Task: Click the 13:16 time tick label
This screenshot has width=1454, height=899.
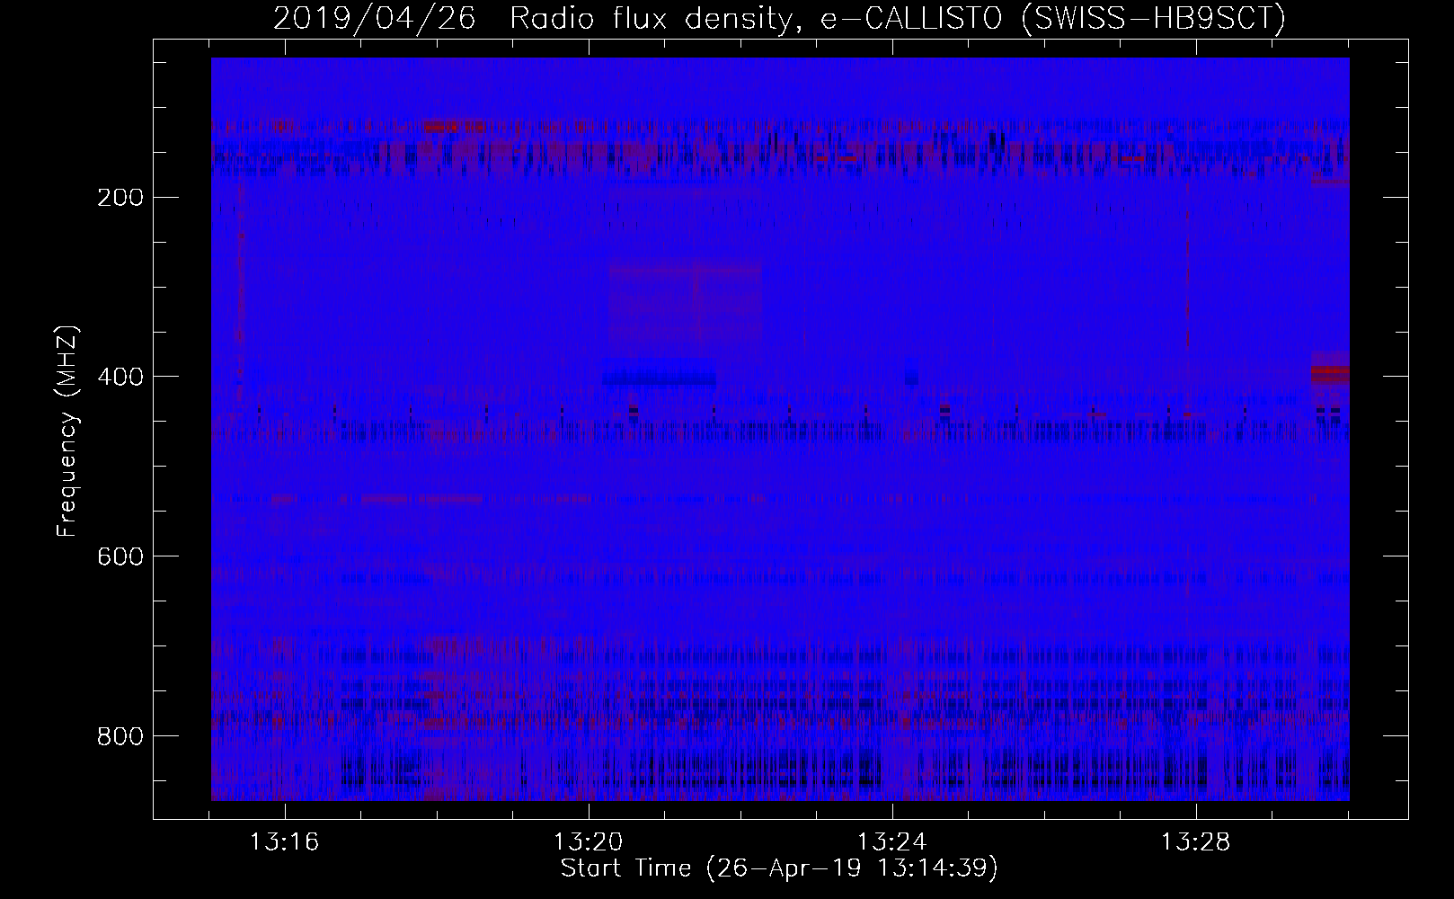Action: (x=285, y=842)
